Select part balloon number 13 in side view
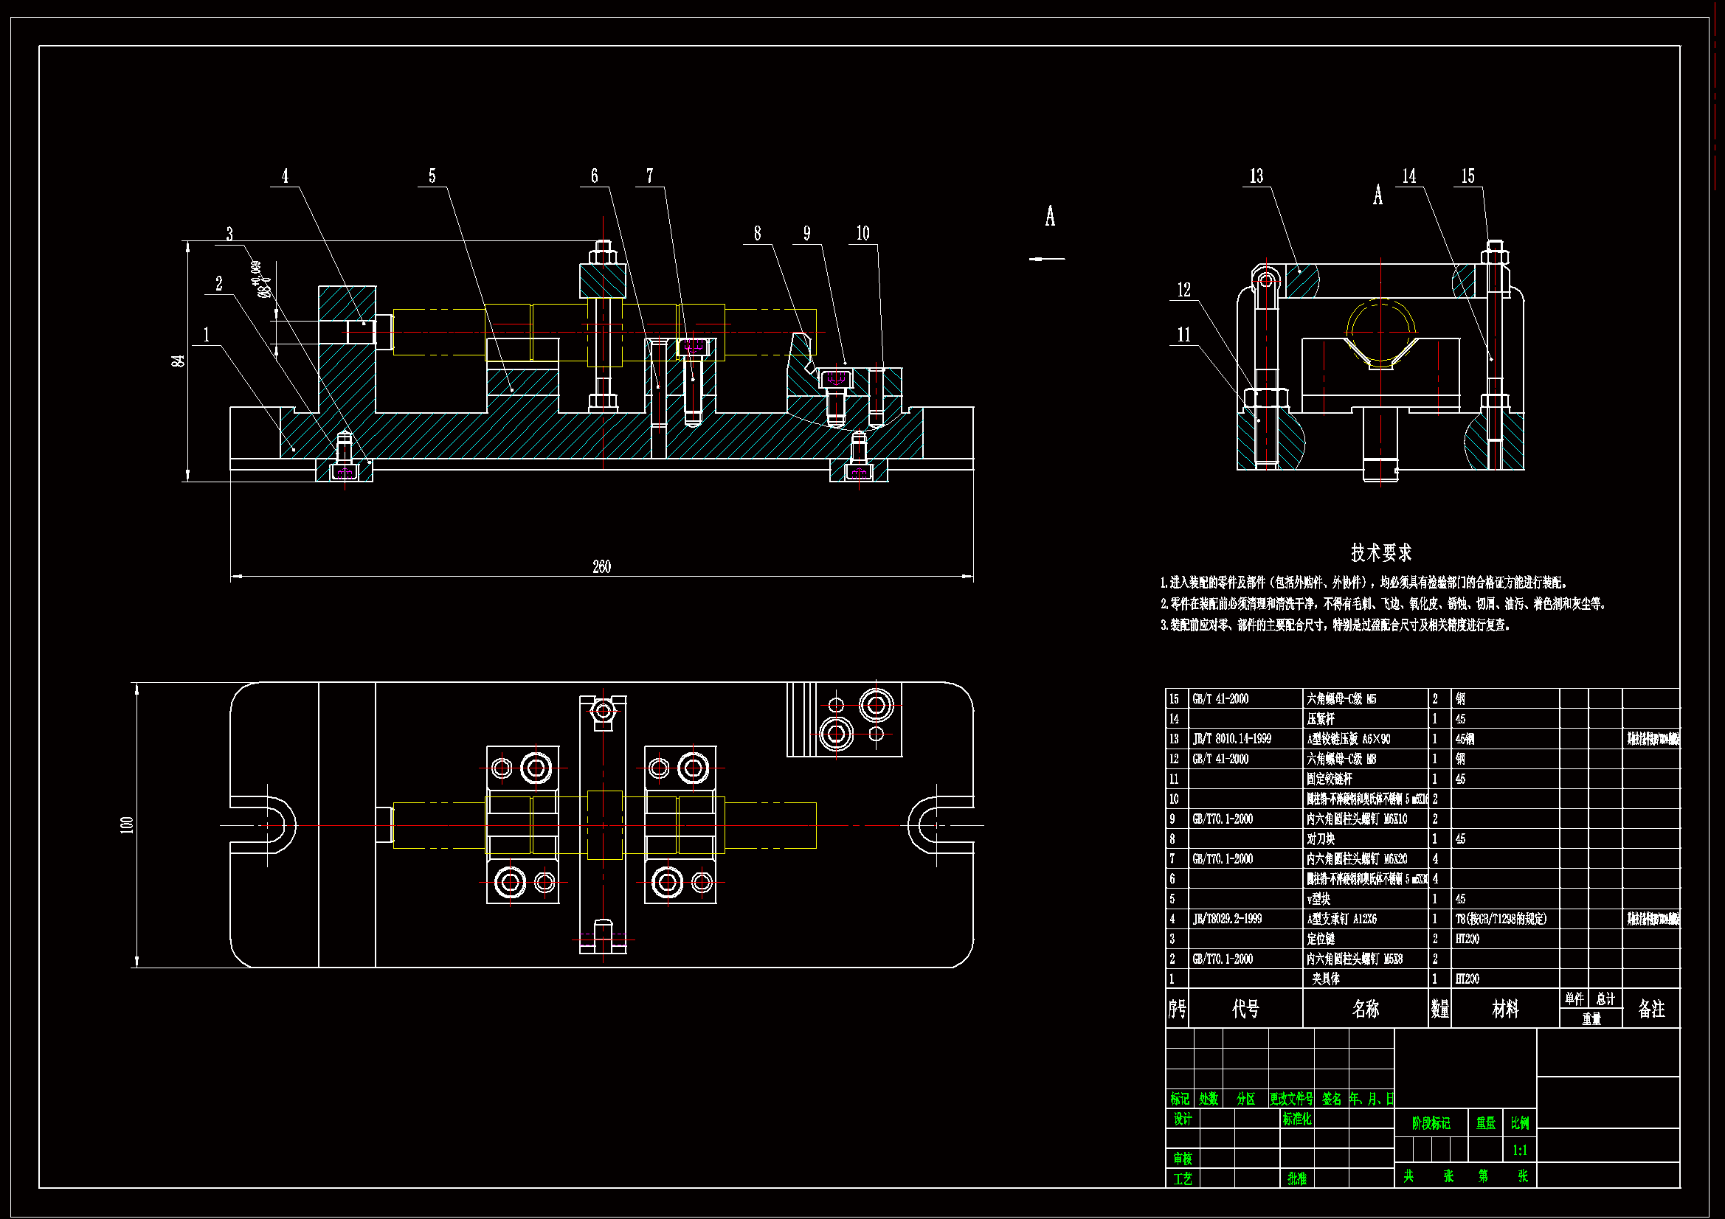Image resolution: width=1725 pixels, height=1219 pixels. pos(1256,176)
